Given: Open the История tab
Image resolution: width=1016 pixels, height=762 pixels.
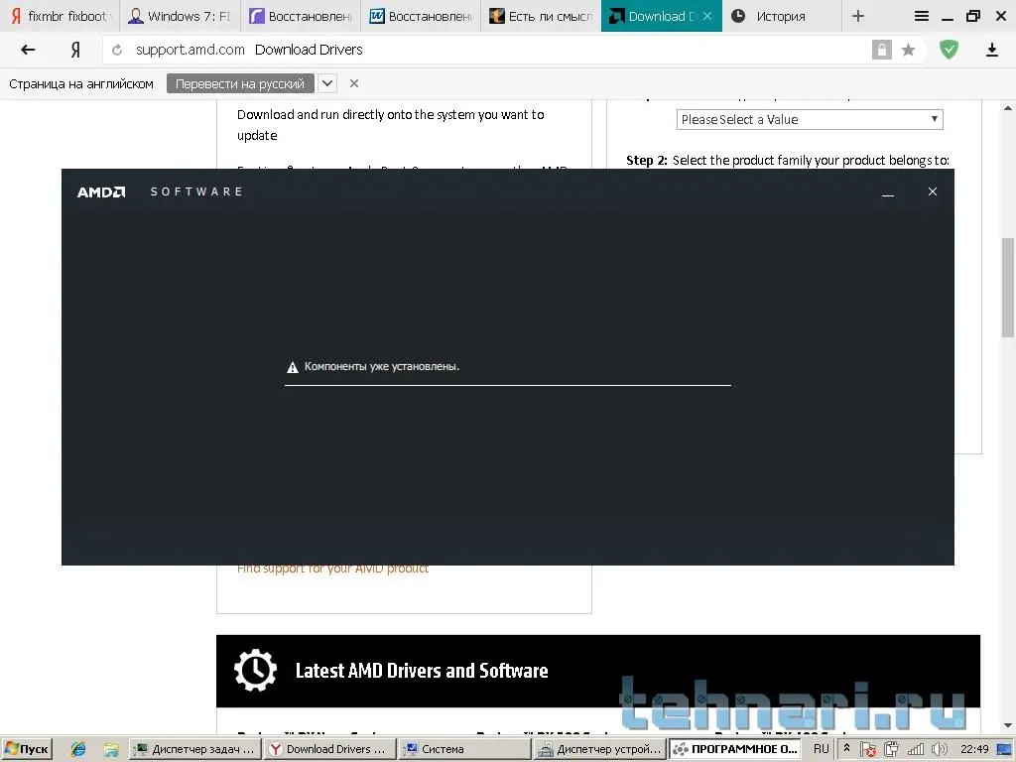Looking at the screenshot, I should coord(781,16).
